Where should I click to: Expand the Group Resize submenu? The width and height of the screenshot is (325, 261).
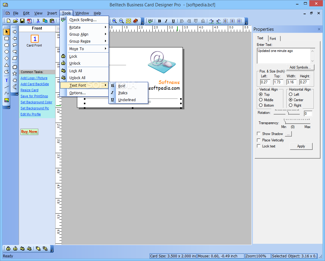(84, 41)
